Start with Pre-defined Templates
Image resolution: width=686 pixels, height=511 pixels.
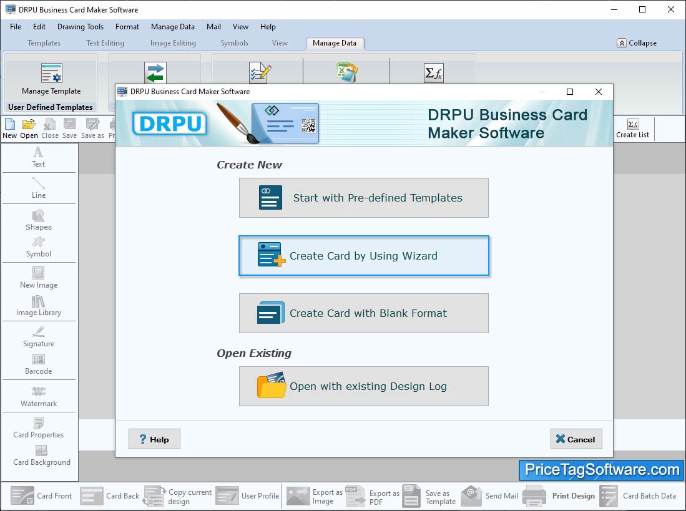click(363, 198)
